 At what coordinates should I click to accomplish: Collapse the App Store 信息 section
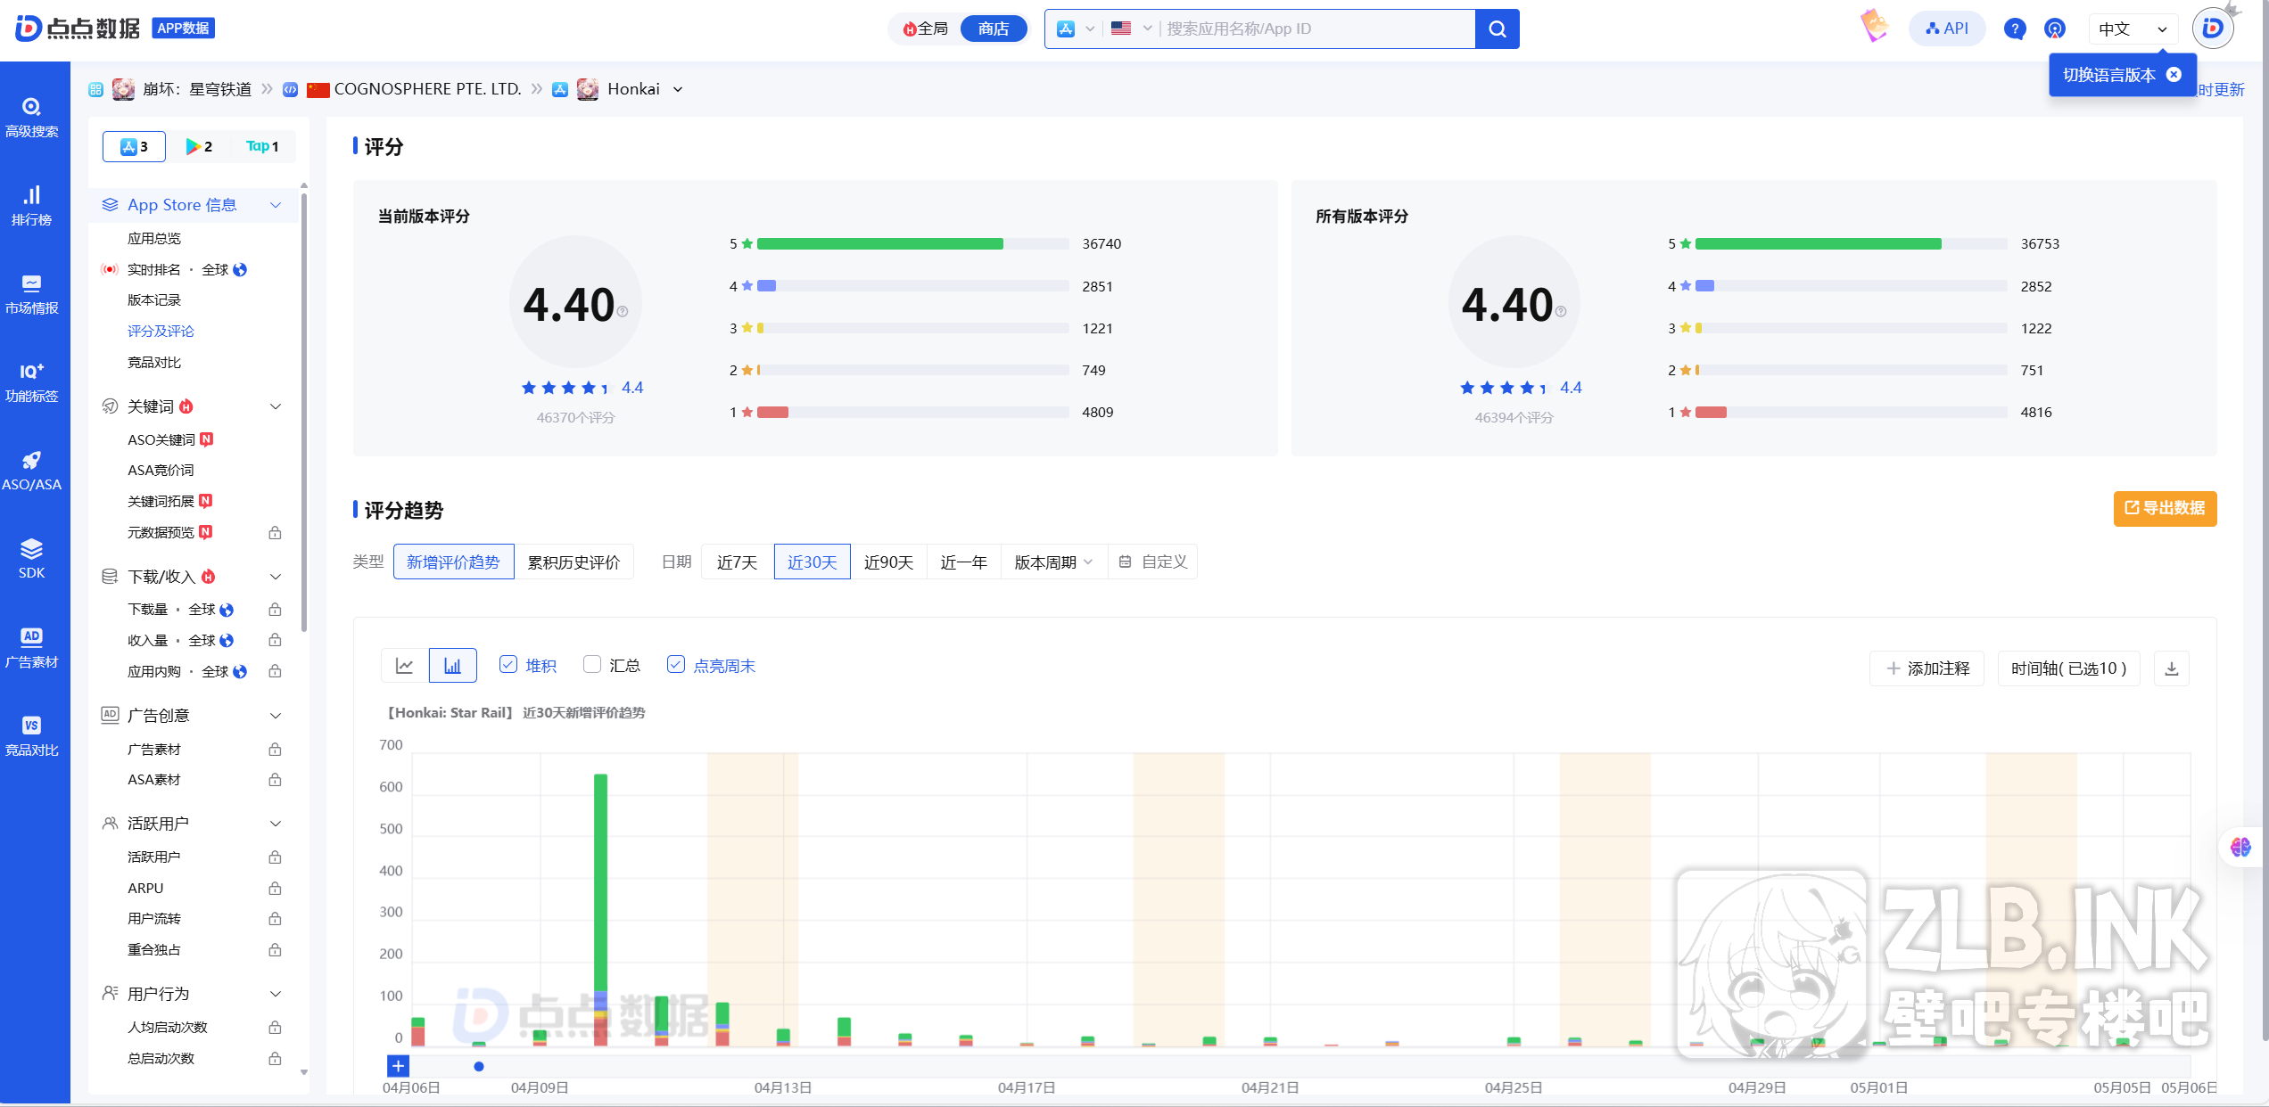tap(276, 205)
